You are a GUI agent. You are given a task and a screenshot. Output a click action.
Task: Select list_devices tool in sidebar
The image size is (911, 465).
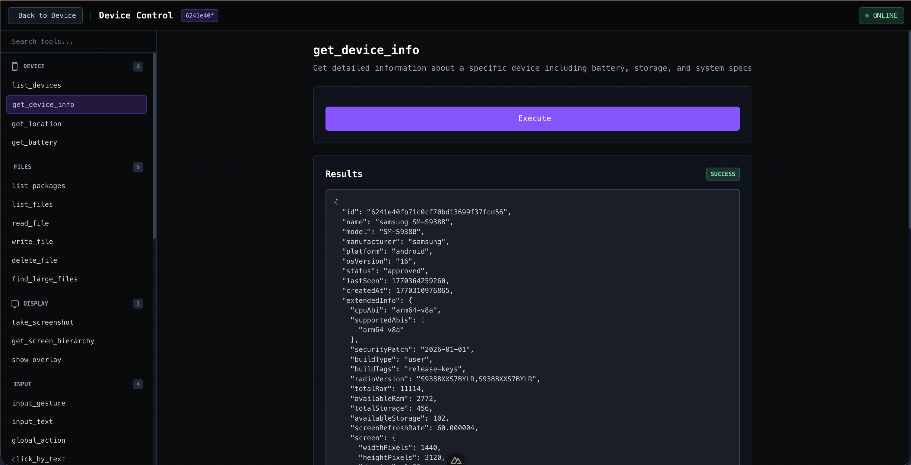coord(76,85)
